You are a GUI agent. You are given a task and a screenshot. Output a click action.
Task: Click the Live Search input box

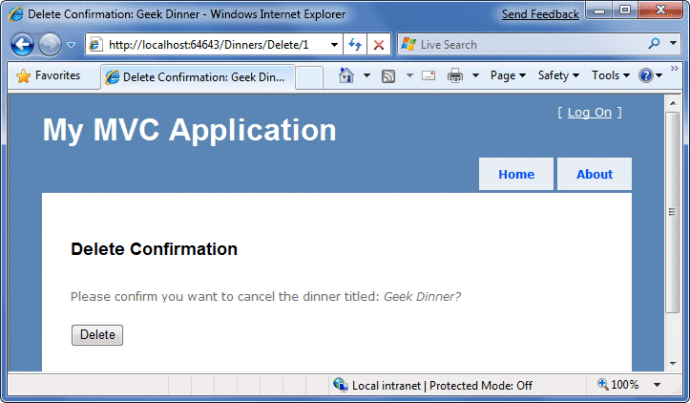tap(521, 45)
